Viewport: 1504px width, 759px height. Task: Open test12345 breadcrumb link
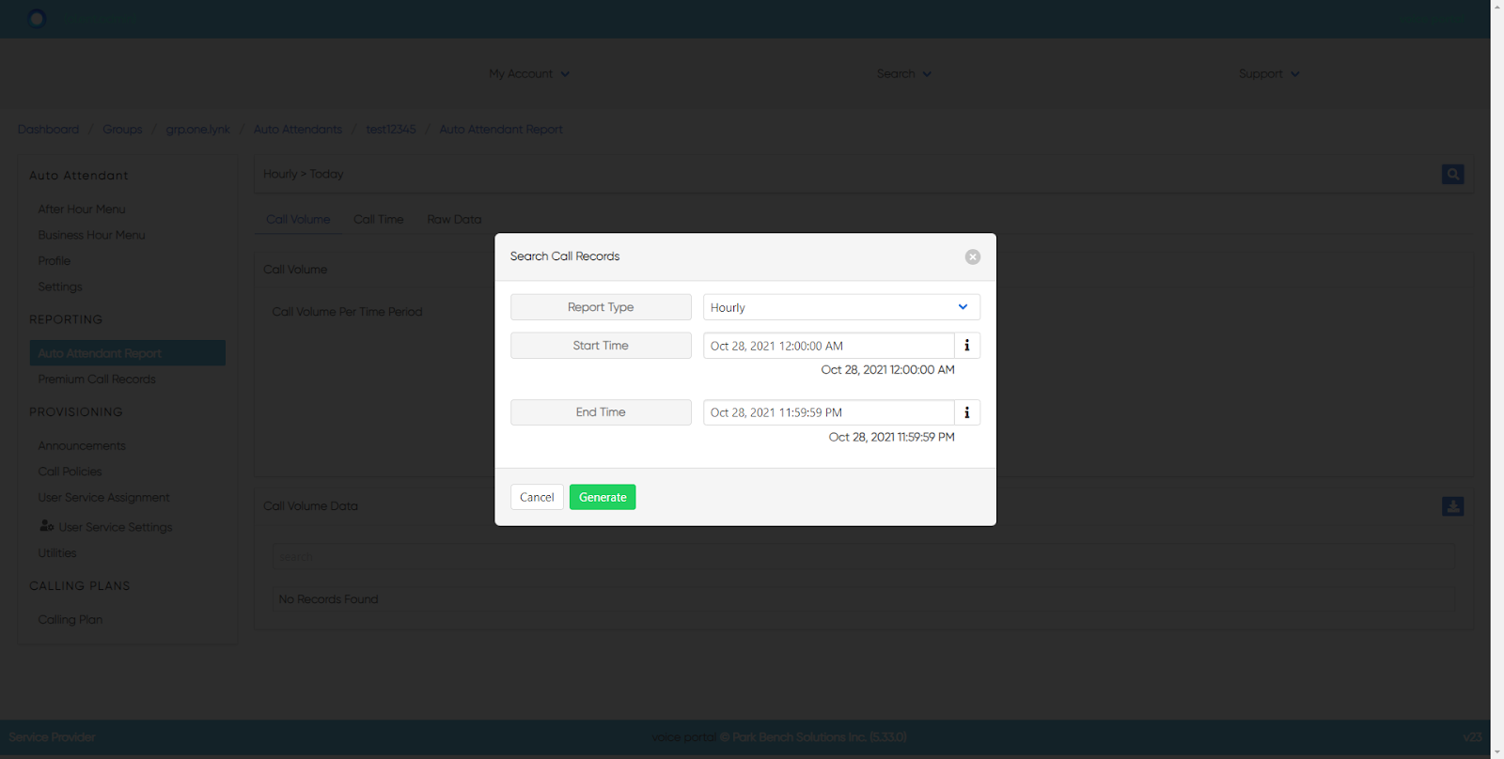click(391, 130)
